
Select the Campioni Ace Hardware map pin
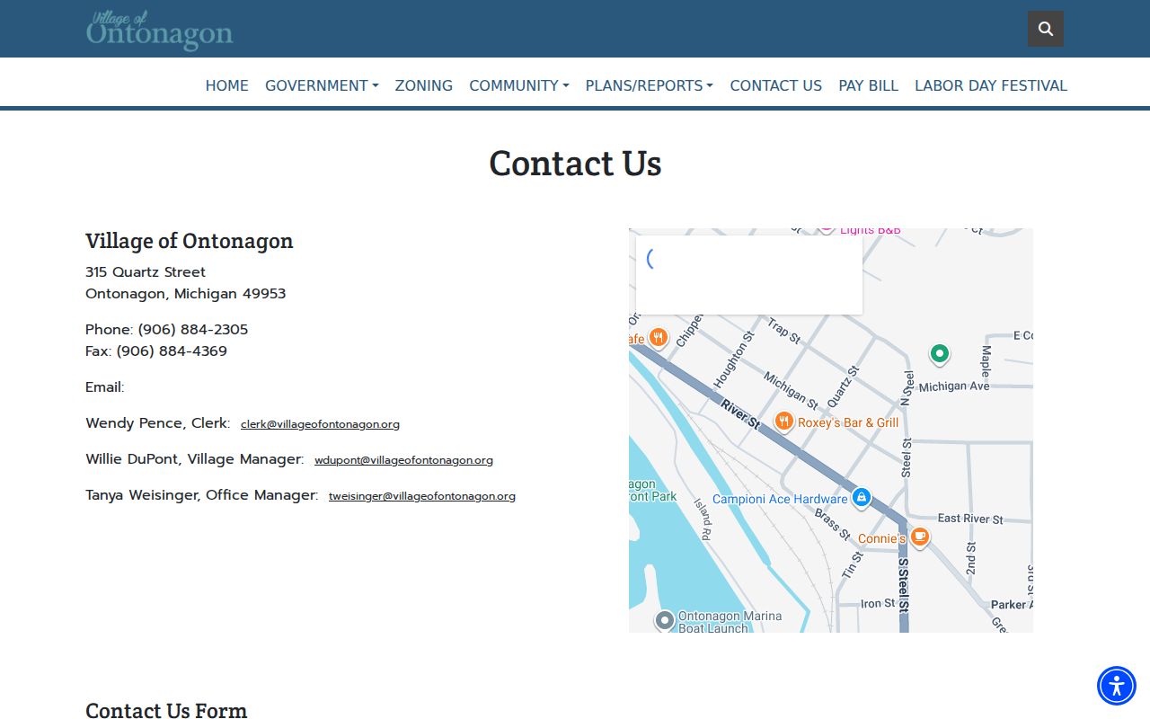click(862, 497)
